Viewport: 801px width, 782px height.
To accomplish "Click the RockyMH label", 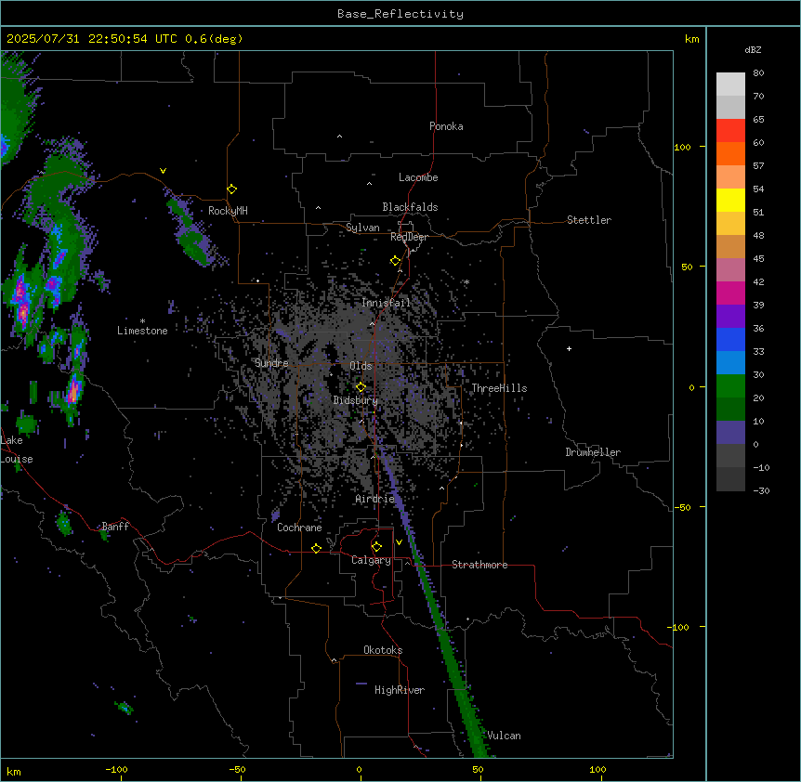I will [x=228, y=211].
